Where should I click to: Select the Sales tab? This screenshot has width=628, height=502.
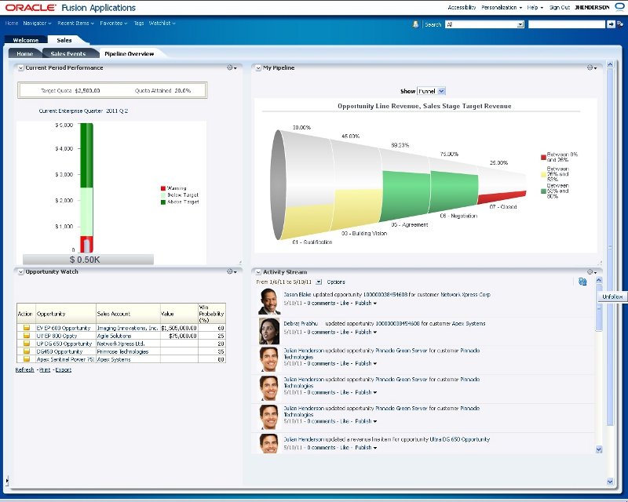(x=64, y=40)
